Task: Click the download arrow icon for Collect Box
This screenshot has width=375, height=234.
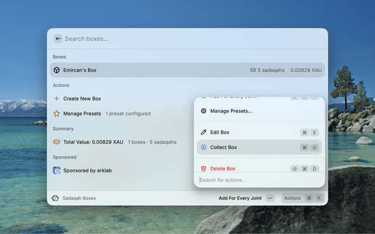Action: coord(203,147)
